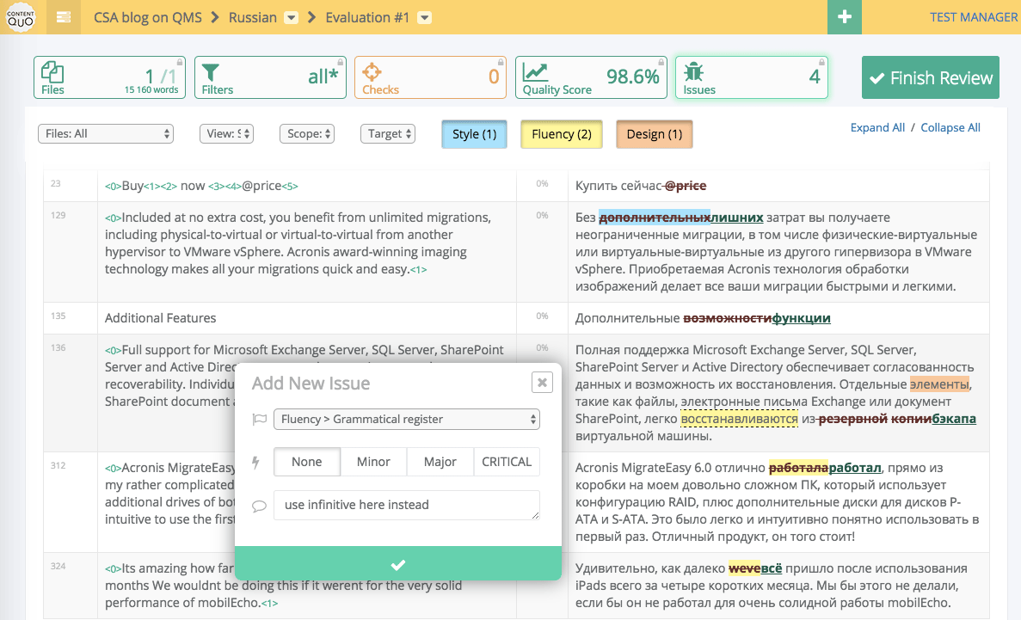The width and height of the screenshot is (1021, 620).
Task: Click the issue comment text field
Action: (406, 505)
